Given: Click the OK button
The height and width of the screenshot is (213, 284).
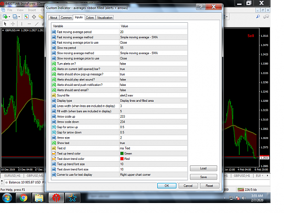Looking at the screenshot, I should click(x=167, y=186).
